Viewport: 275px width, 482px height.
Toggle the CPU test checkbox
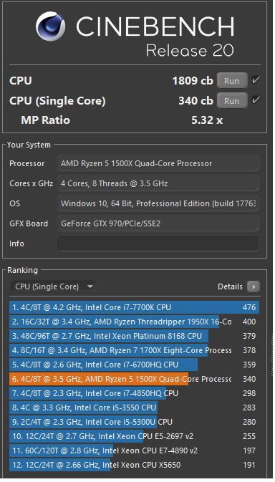[256, 80]
